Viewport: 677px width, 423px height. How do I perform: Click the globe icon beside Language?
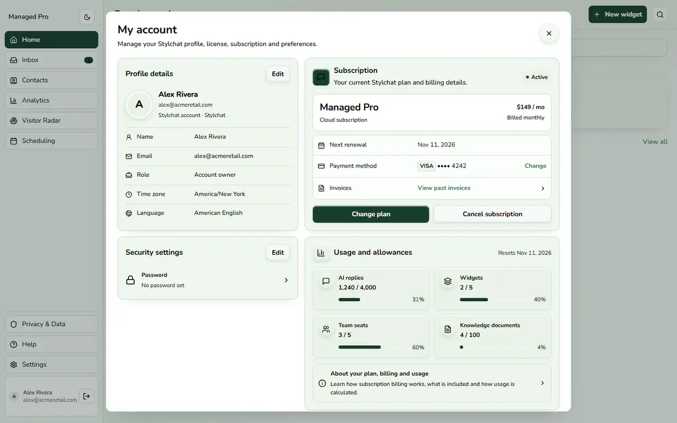[x=129, y=213]
